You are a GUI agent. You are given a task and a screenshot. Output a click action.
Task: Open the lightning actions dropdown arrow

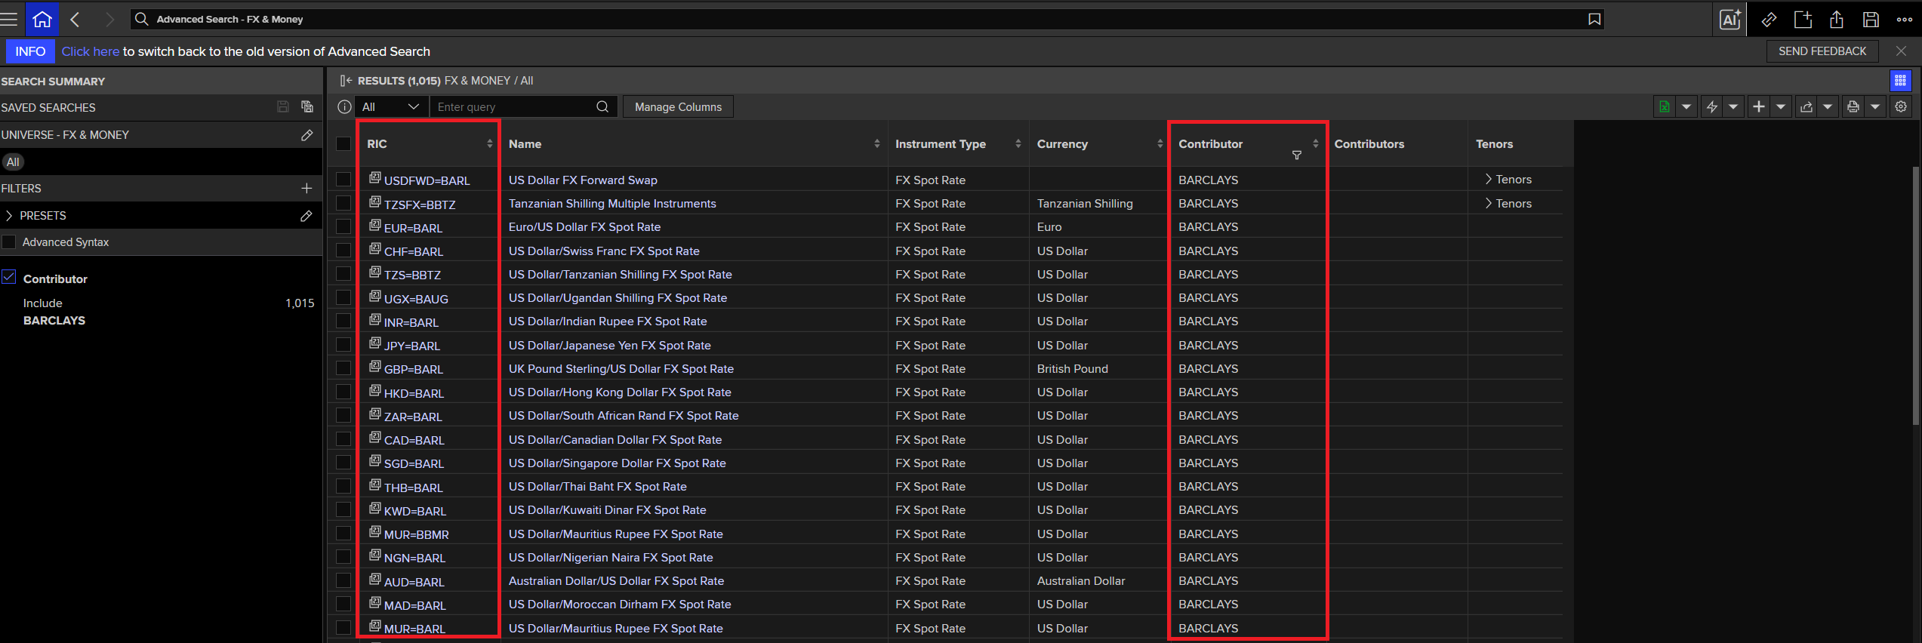1733,107
